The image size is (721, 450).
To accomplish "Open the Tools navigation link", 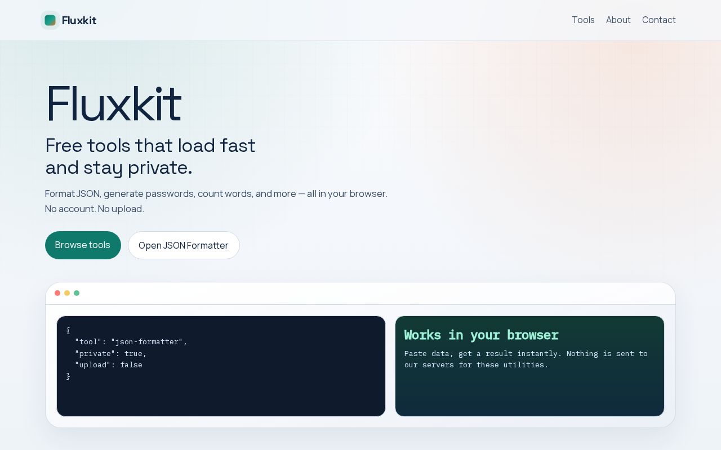I will click(583, 20).
